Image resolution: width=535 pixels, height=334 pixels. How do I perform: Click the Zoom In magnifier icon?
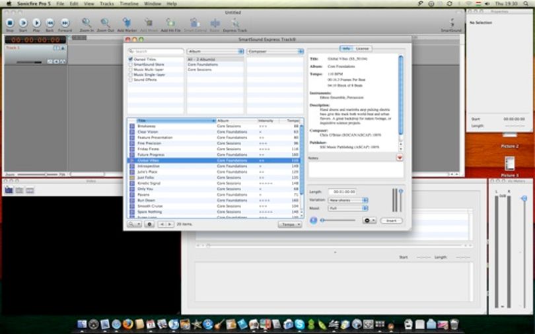click(87, 23)
